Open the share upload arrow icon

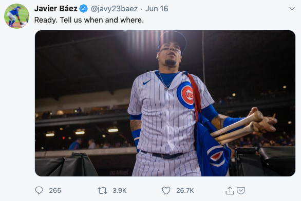click(x=230, y=190)
